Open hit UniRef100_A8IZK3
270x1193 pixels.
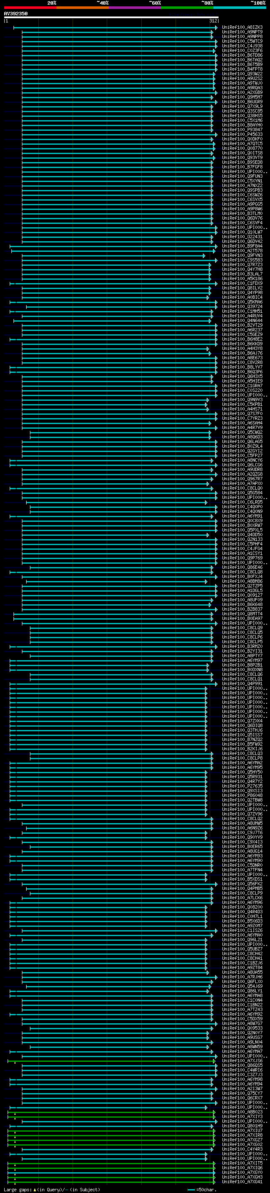tap(242, 28)
